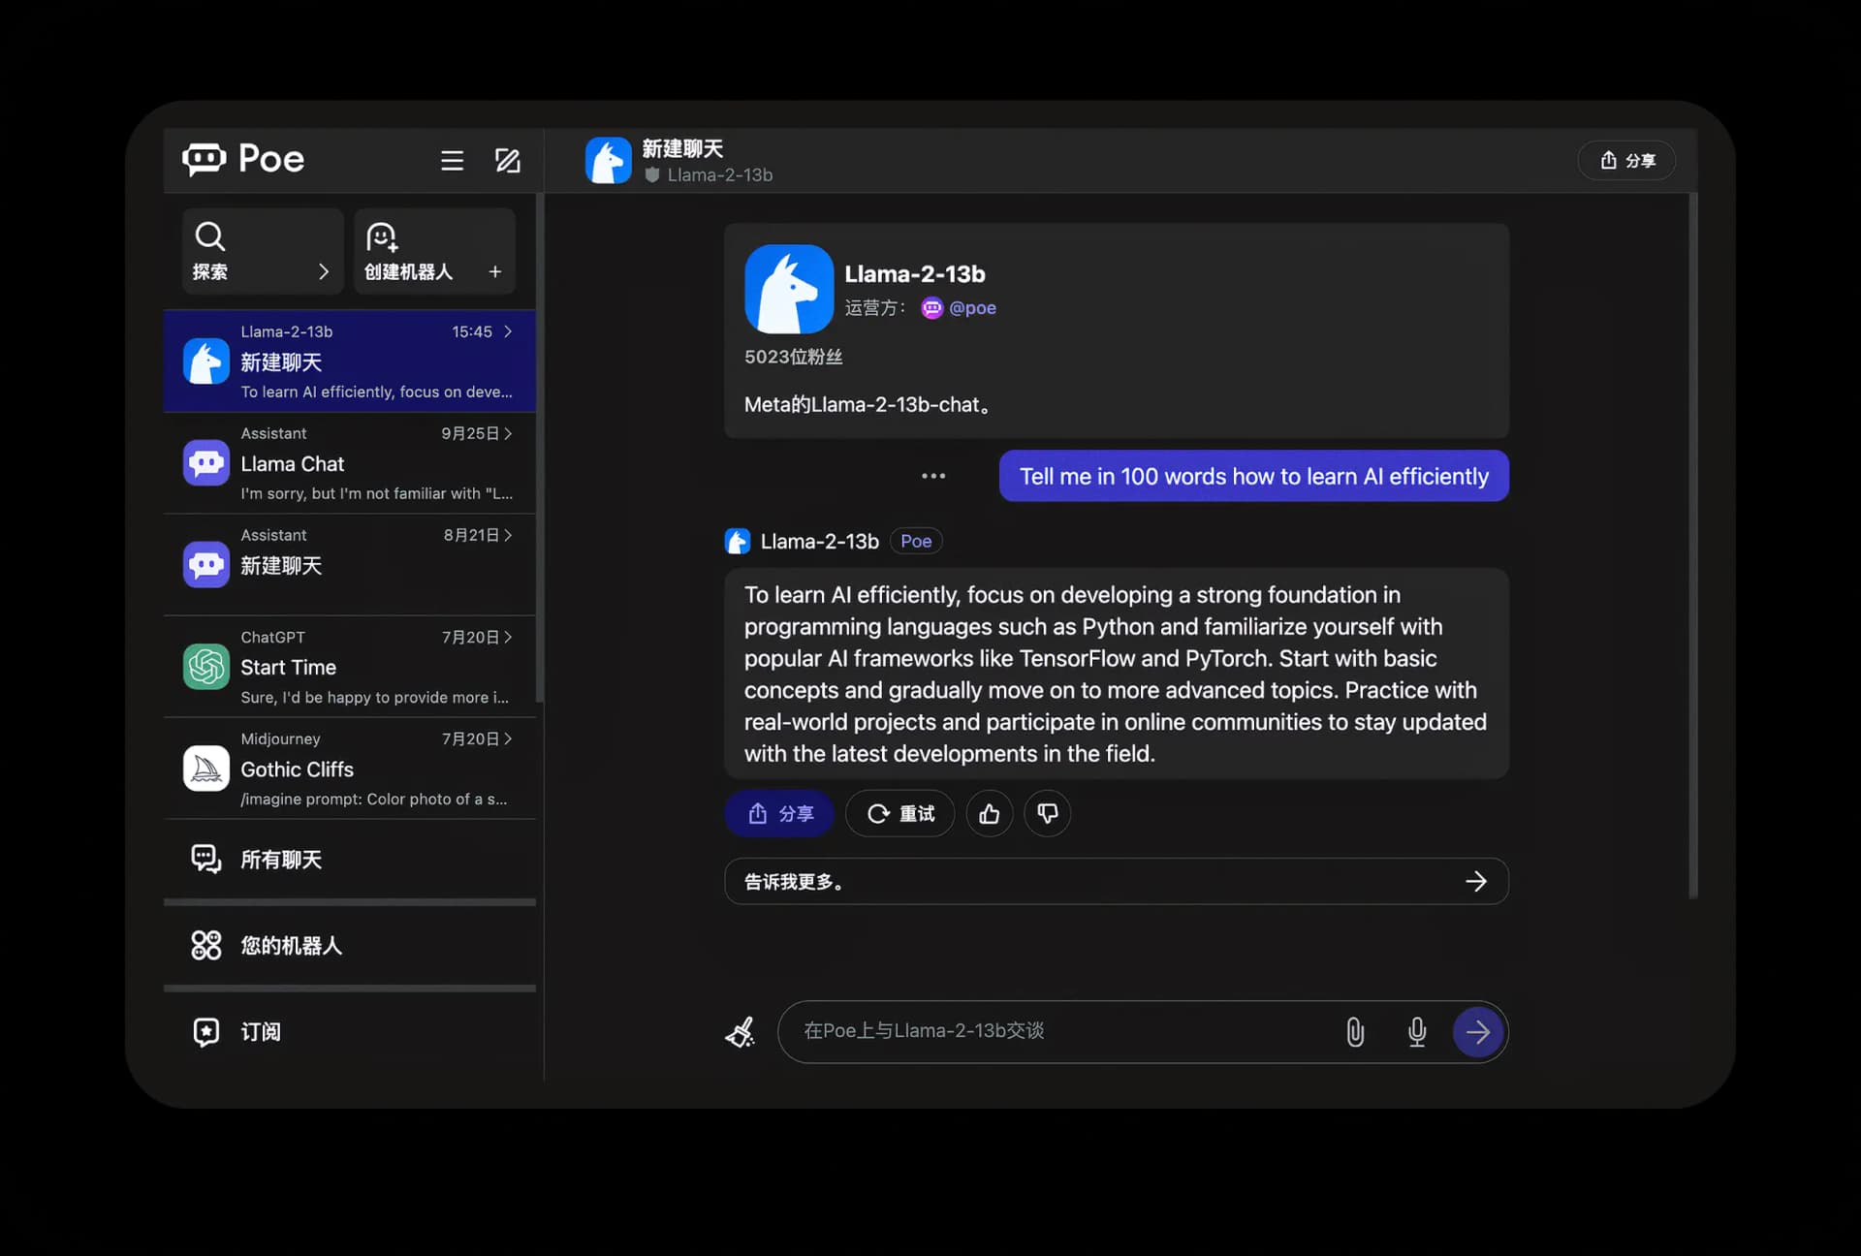
Task: Click the Assistant icon beside Llama Chat
Action: 206,463
